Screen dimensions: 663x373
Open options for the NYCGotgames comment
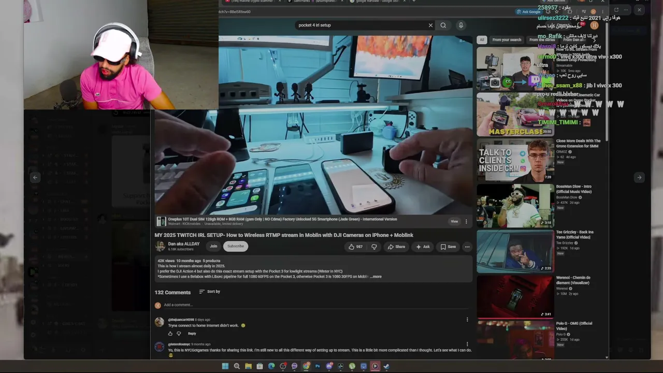coord(467,344)
